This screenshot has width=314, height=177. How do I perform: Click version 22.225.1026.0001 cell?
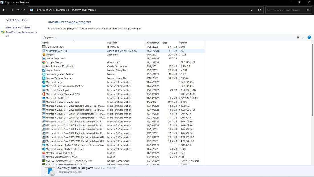[x=188, y=98]
